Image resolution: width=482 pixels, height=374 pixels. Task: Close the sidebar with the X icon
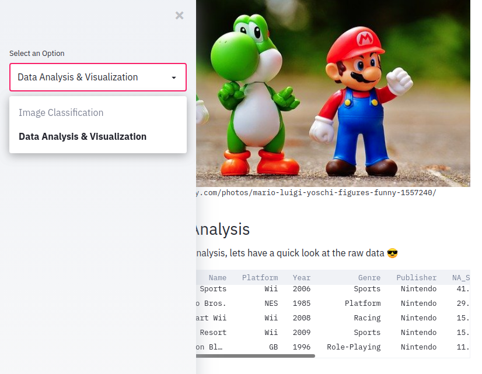click(179, 15)
